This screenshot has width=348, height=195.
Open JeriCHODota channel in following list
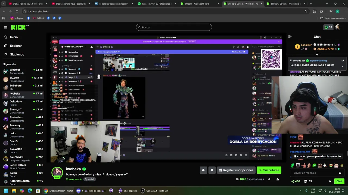click(23, 167)
